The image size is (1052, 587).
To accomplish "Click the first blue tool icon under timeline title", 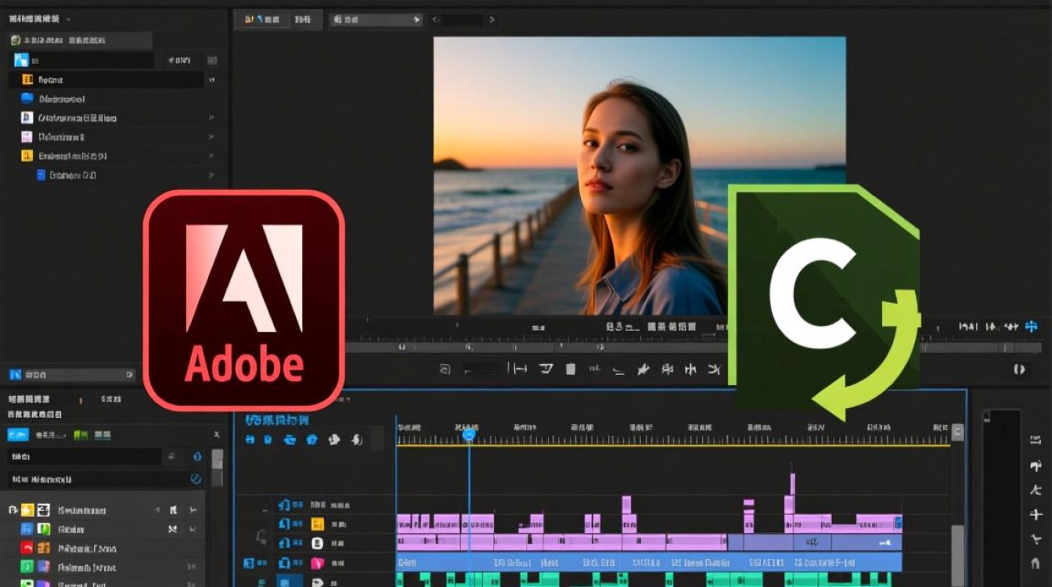I will pos(250,440).
